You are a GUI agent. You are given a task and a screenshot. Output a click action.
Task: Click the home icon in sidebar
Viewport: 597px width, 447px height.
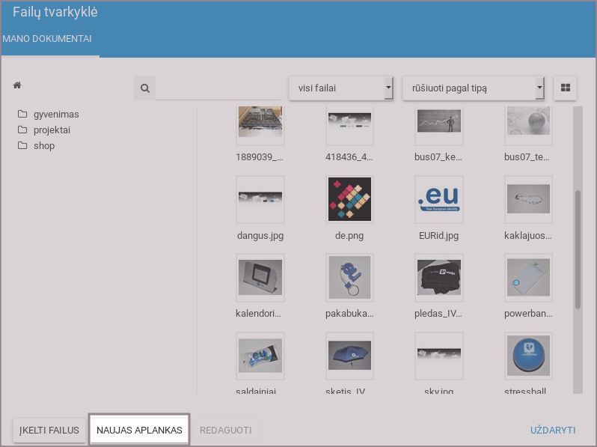(17, 86)
